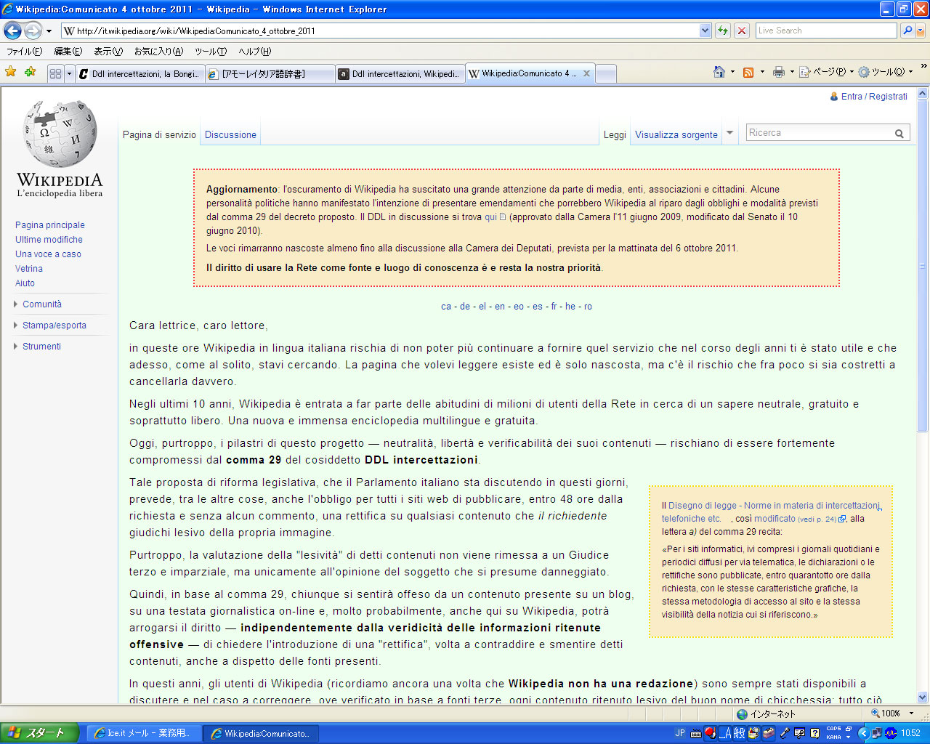Switch to the 'Ddl intercettazioni, la Bongi..' tab

pyautogui.click(x=139, y=74)
